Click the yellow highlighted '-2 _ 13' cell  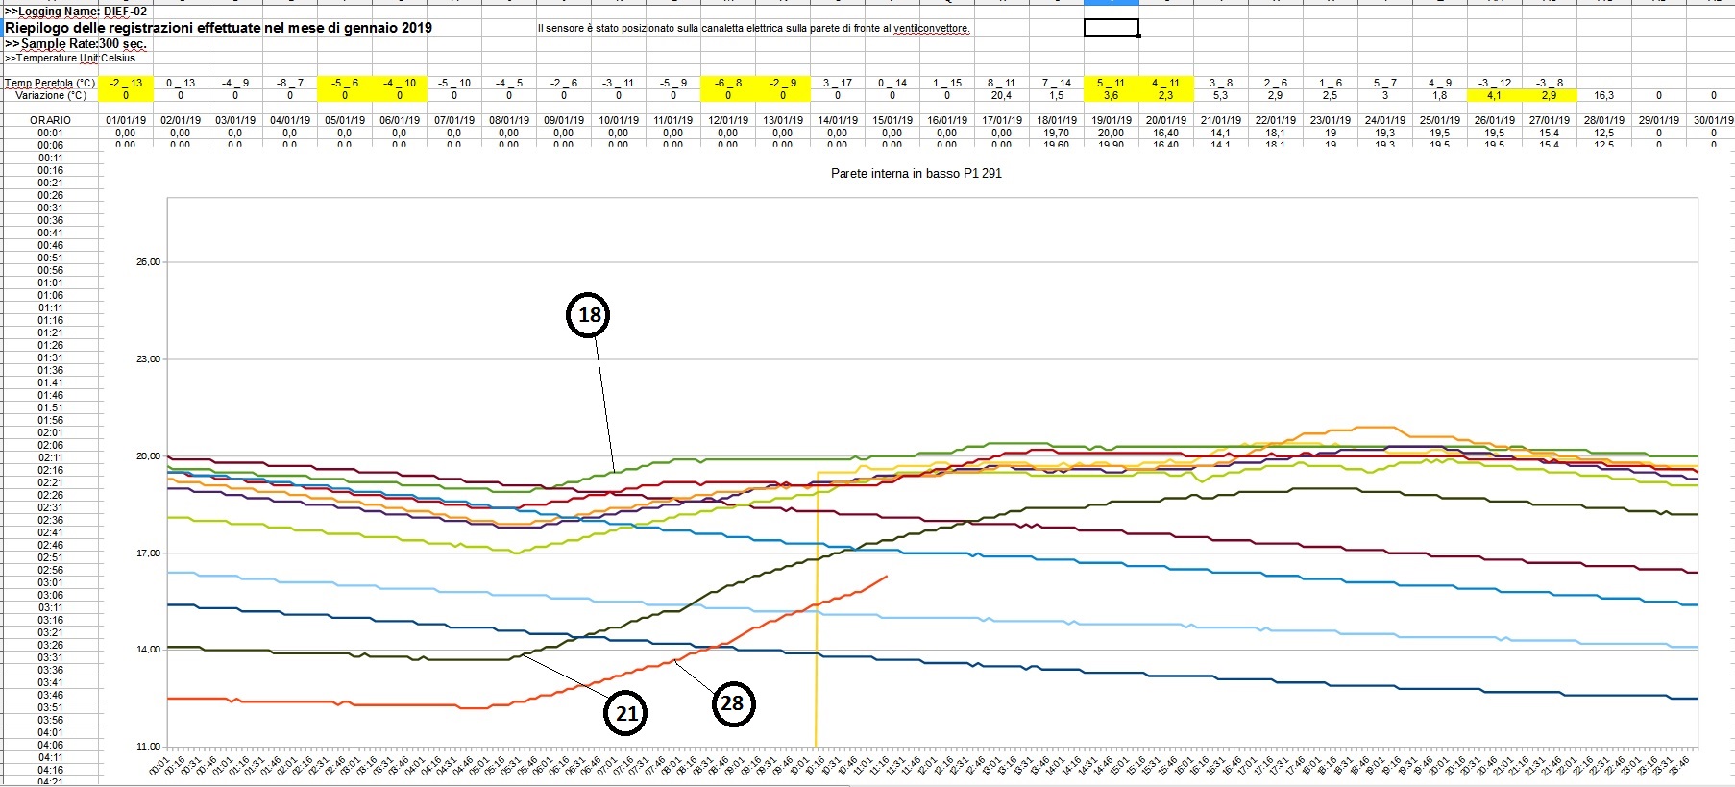(x=126, y=83)
